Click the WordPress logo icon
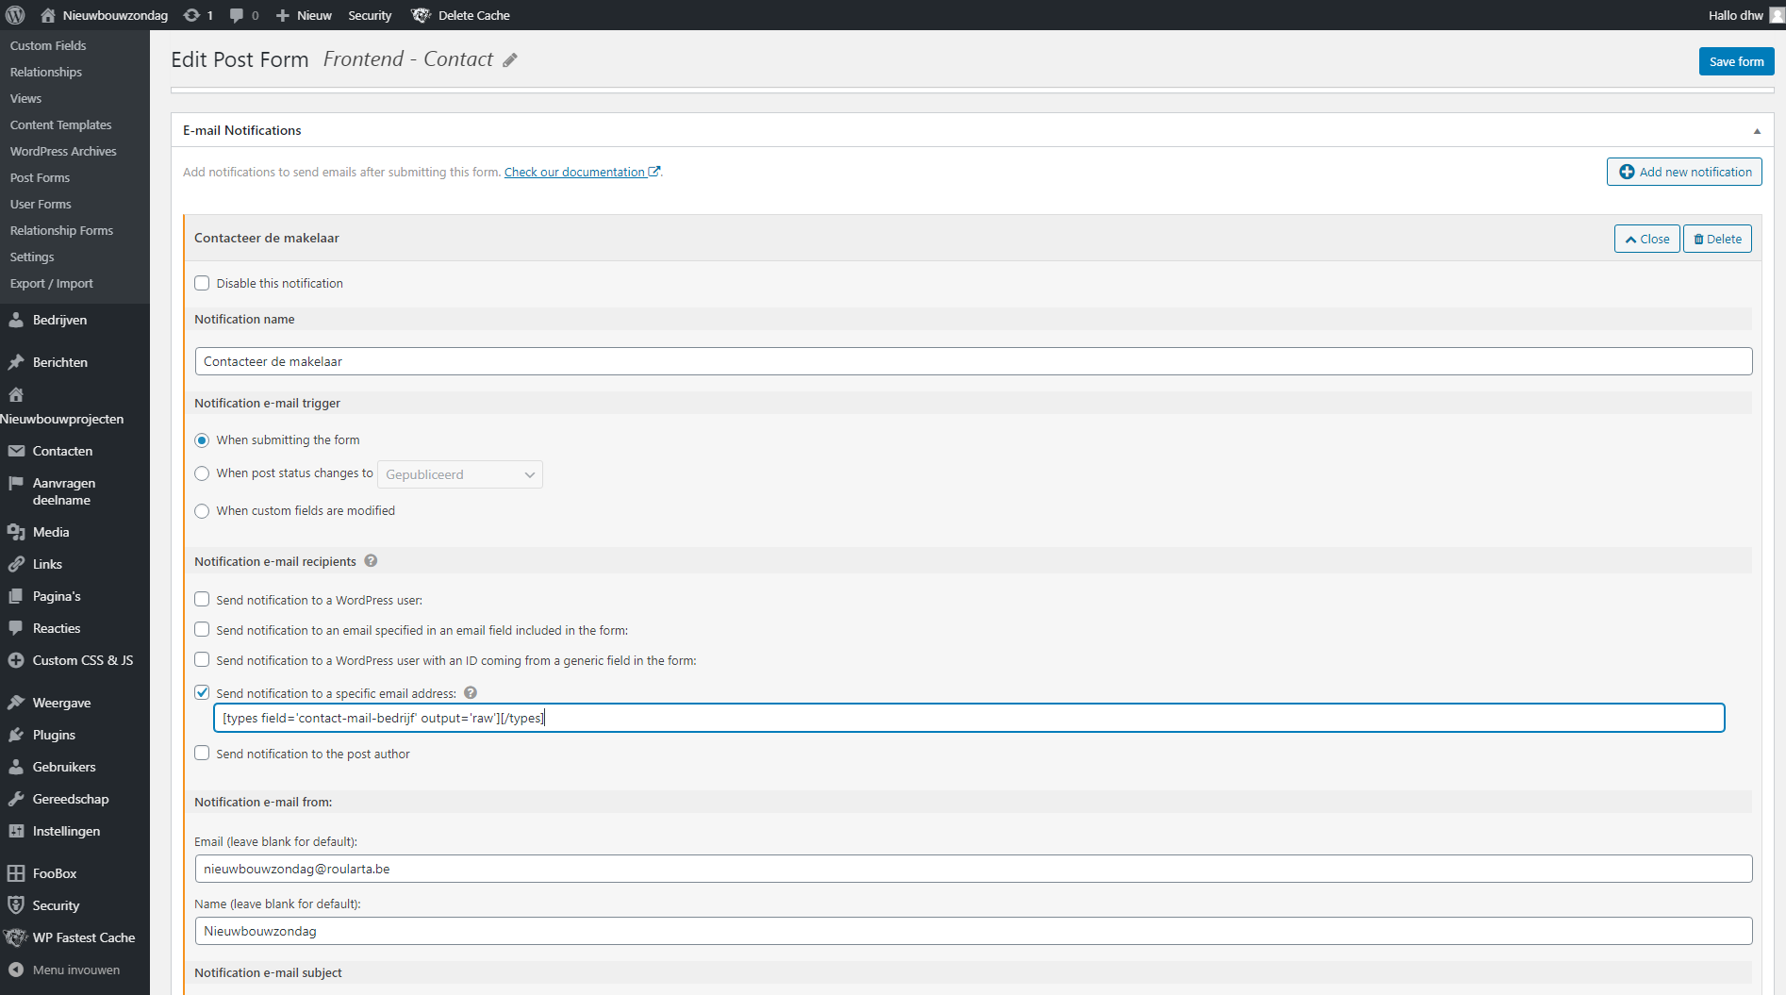 (x=15, y=15)
